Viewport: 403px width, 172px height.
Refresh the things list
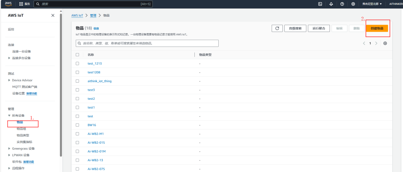tap(277, 28)
